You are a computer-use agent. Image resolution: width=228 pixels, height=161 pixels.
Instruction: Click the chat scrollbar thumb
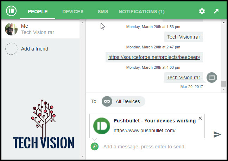coord(223,83)
